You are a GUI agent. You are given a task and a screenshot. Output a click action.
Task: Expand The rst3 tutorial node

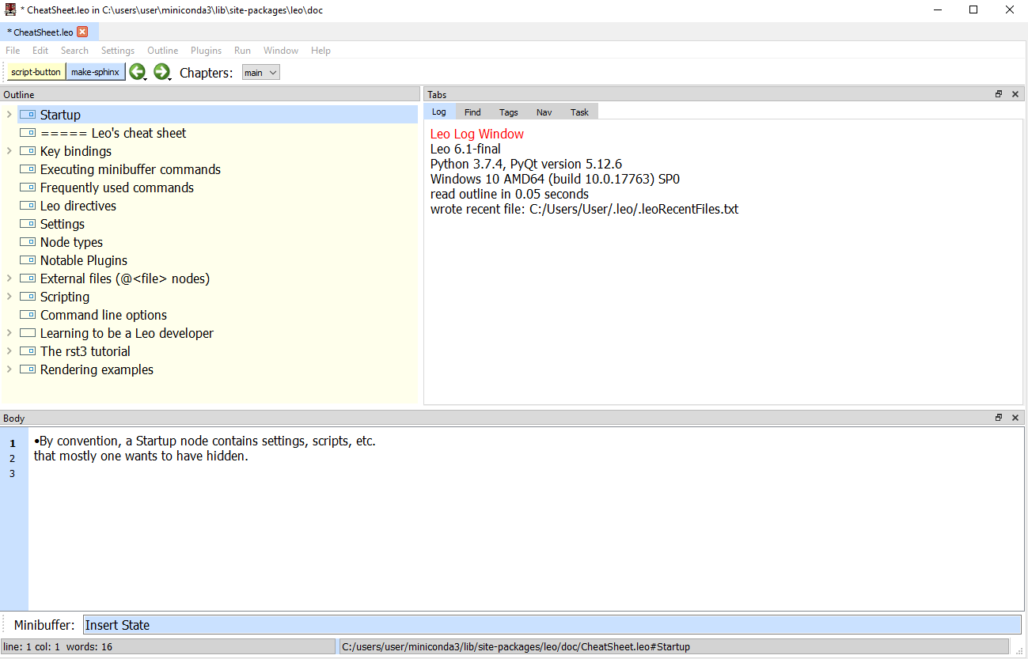pyautogui.click(x=9, y=351)
